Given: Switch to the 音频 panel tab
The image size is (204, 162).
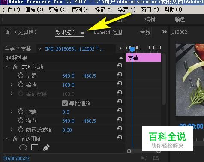Looking at the screenshot, I should [x=145, y=32].
